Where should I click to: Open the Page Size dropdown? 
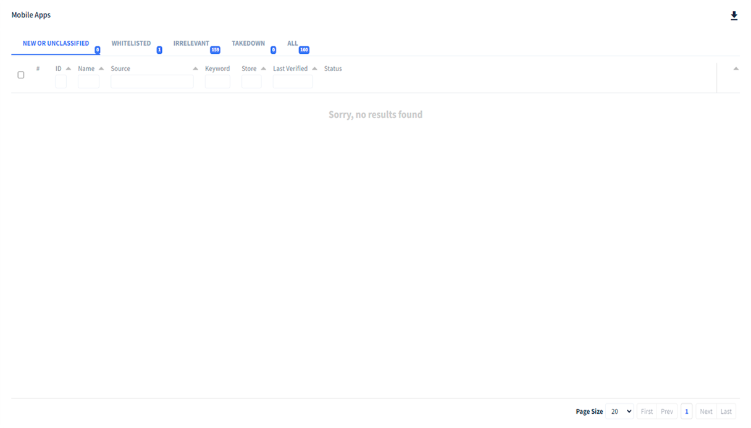pyautogui.click(x=619, y=411)
